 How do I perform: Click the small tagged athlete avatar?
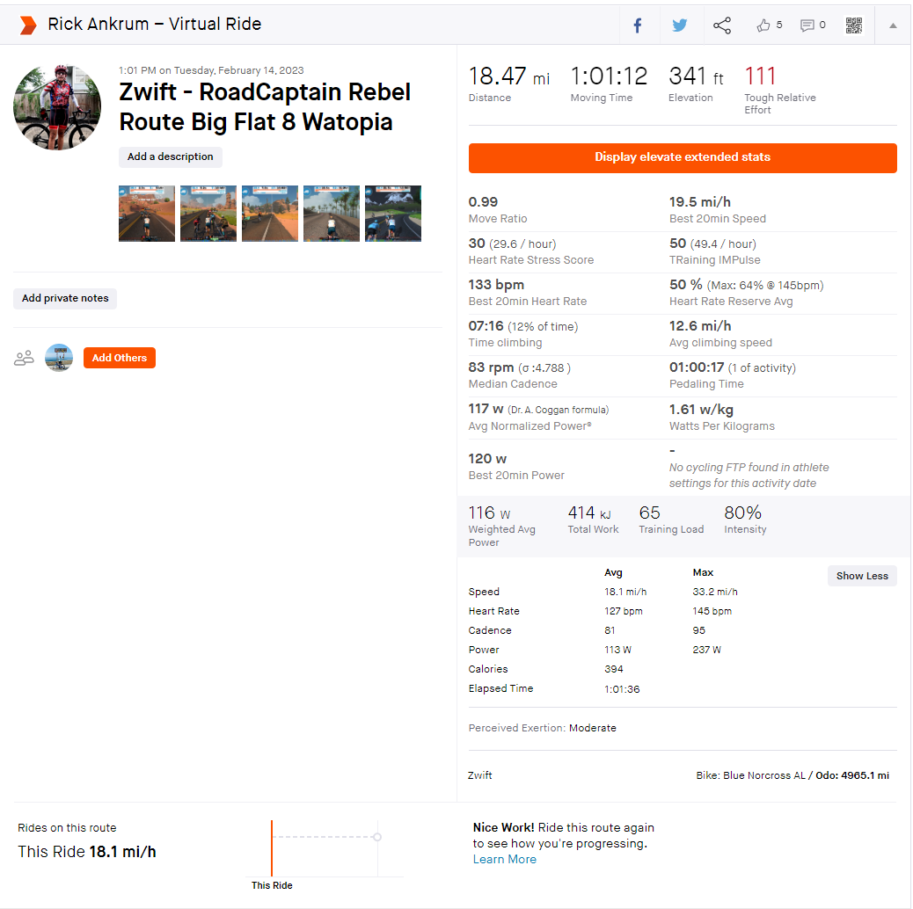coord(59,358)
